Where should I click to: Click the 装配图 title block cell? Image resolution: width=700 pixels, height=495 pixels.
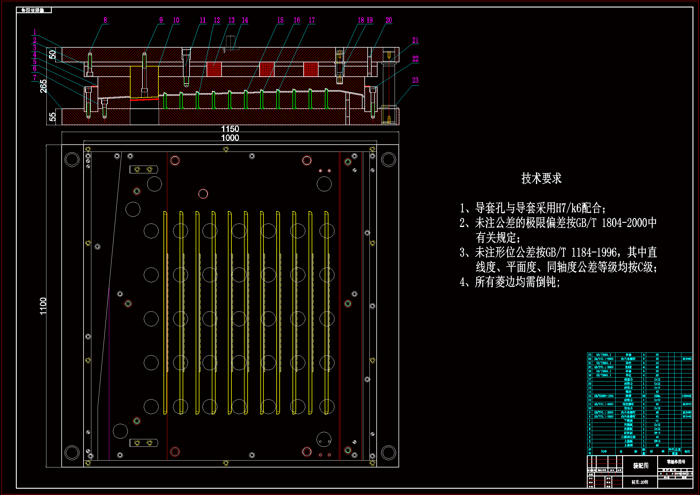(x=640, y=466)
